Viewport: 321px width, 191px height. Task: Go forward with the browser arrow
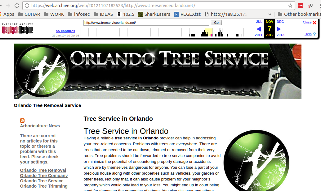coord(8,6)
